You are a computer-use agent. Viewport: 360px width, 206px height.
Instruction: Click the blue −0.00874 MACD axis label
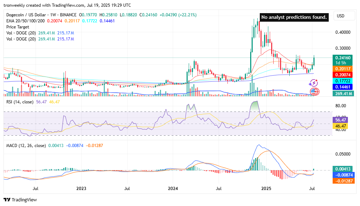(343, 175)
